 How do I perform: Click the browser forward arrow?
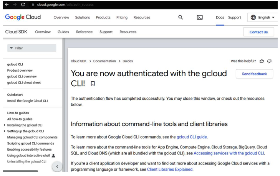15,5
